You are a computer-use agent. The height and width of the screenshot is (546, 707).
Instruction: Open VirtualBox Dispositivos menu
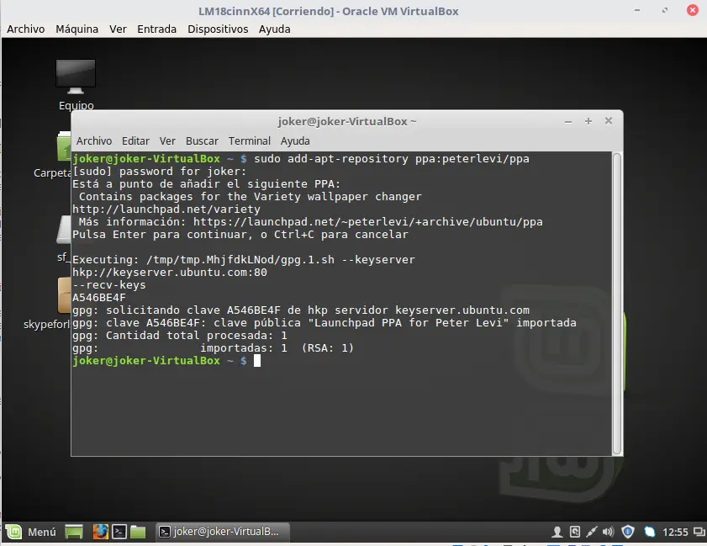pos(218,29)
